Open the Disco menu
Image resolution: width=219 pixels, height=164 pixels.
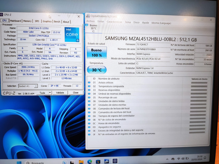(x=136, y=23)
